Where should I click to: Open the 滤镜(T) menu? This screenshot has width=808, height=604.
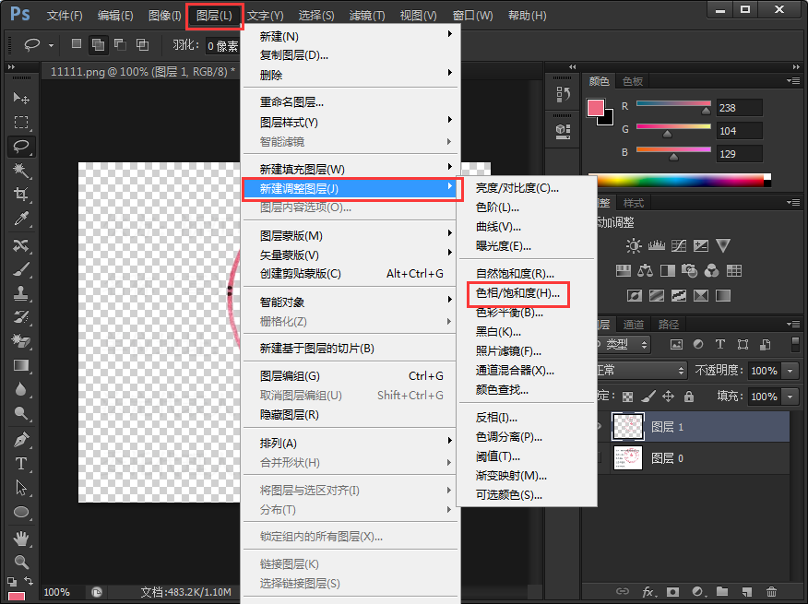367,16
